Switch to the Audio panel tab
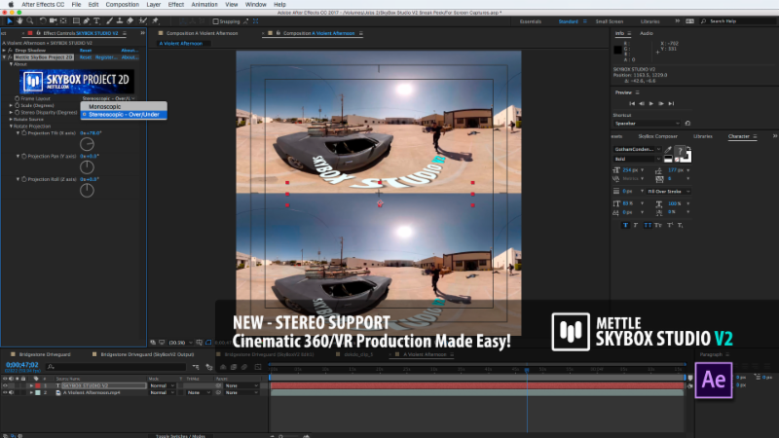The width and height of the screenshot is (779, 438). (x=645, y=32)
